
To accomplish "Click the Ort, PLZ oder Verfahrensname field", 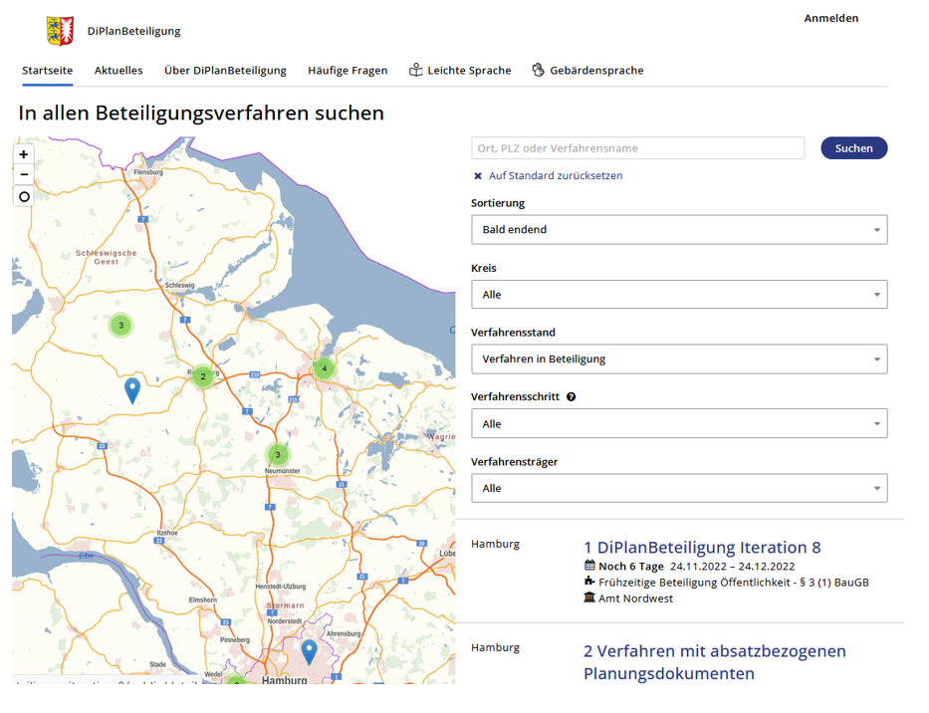I will tap(637, 148).
